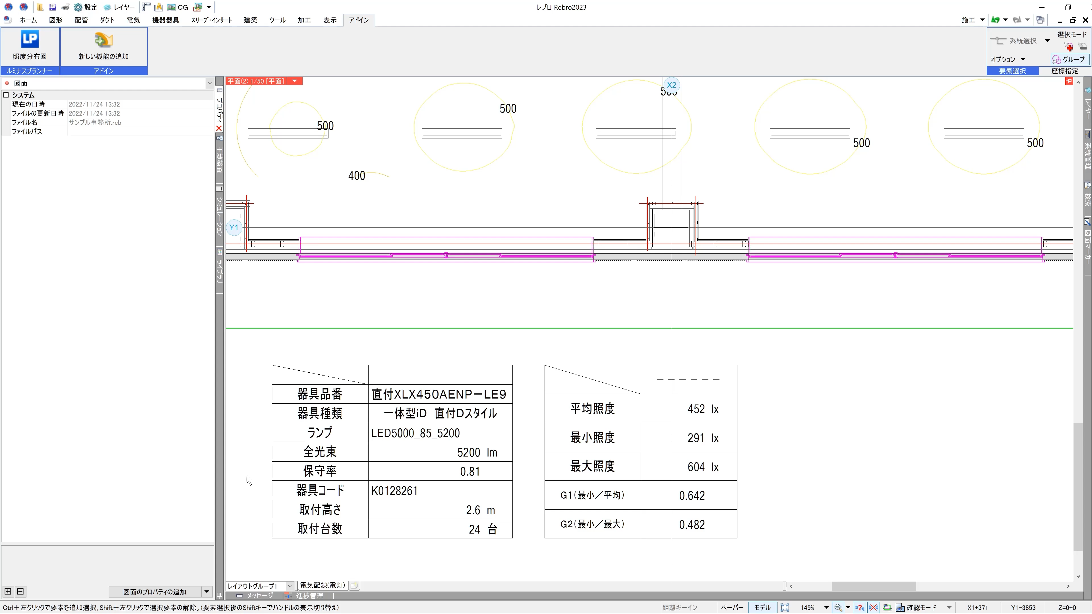This screenshot has height=614, width=1092.
Task: Click the printer icon in the quick toolbar
Action: pyautogui.click(x=65, y=7)
